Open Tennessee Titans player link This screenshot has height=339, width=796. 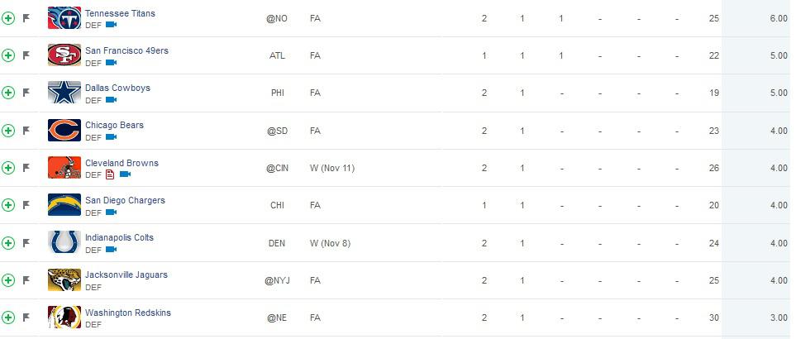(121, 13)
